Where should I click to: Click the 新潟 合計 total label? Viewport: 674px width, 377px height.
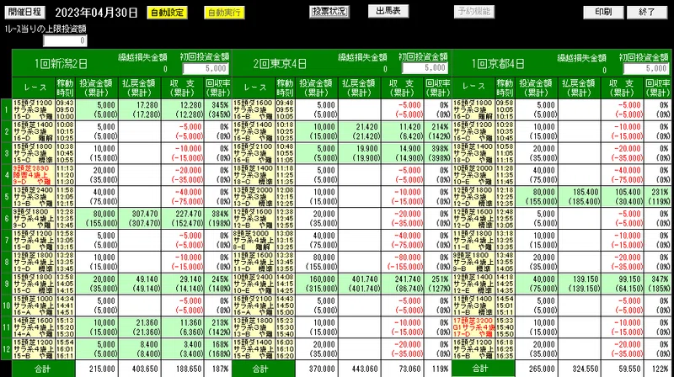pyautogui.click(x=43, y=369)
